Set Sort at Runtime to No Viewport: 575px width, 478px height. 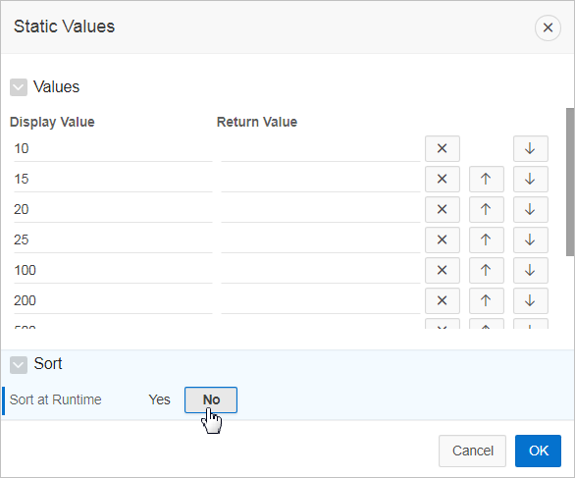pyautogui.click(x=211, y=399)
